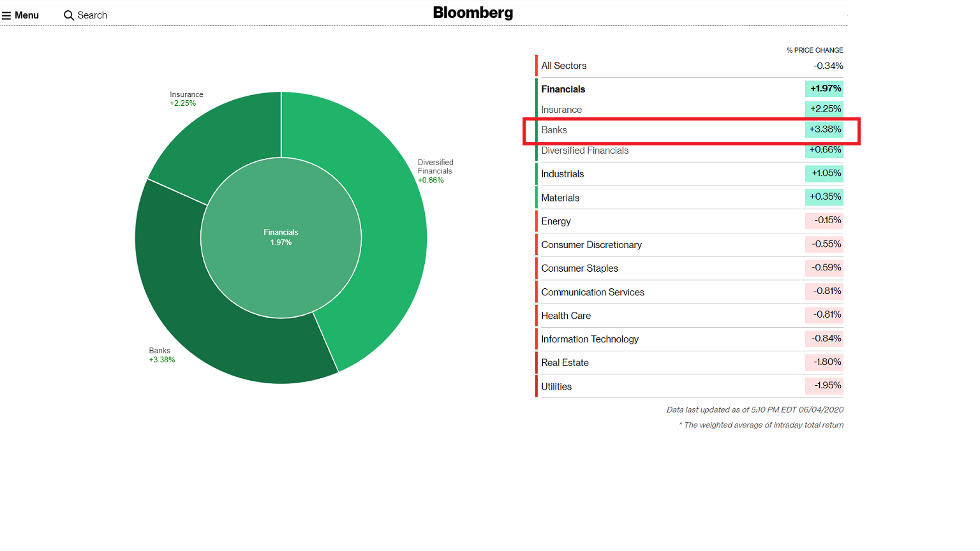Click the Diversified Financials +0.66% chart label

point(436,172)
